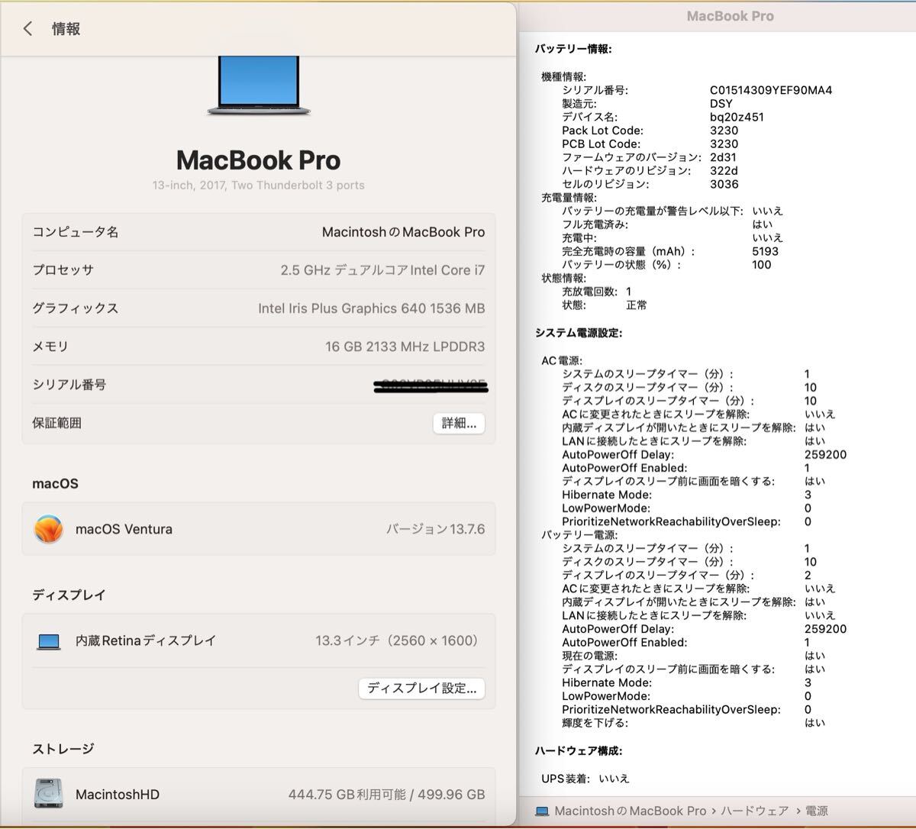Click the MacBook Pro laptop illustration
Screen dimensions: 916x829
[259, 85]
